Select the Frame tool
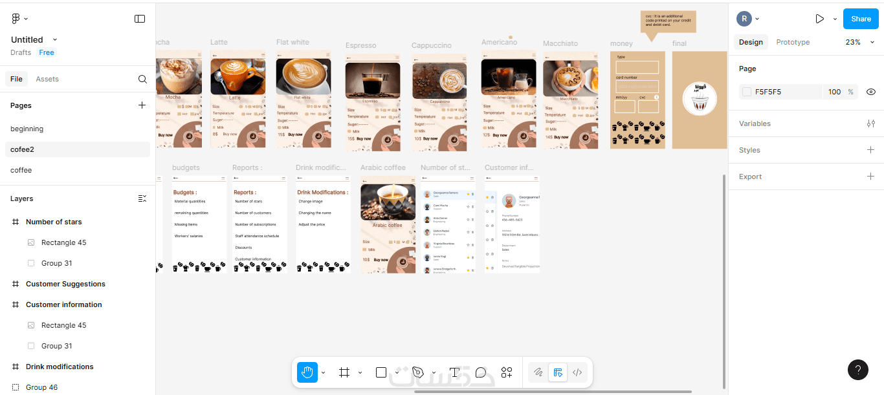The width and height of the screenshot is (884, 395). click(344, 372)
